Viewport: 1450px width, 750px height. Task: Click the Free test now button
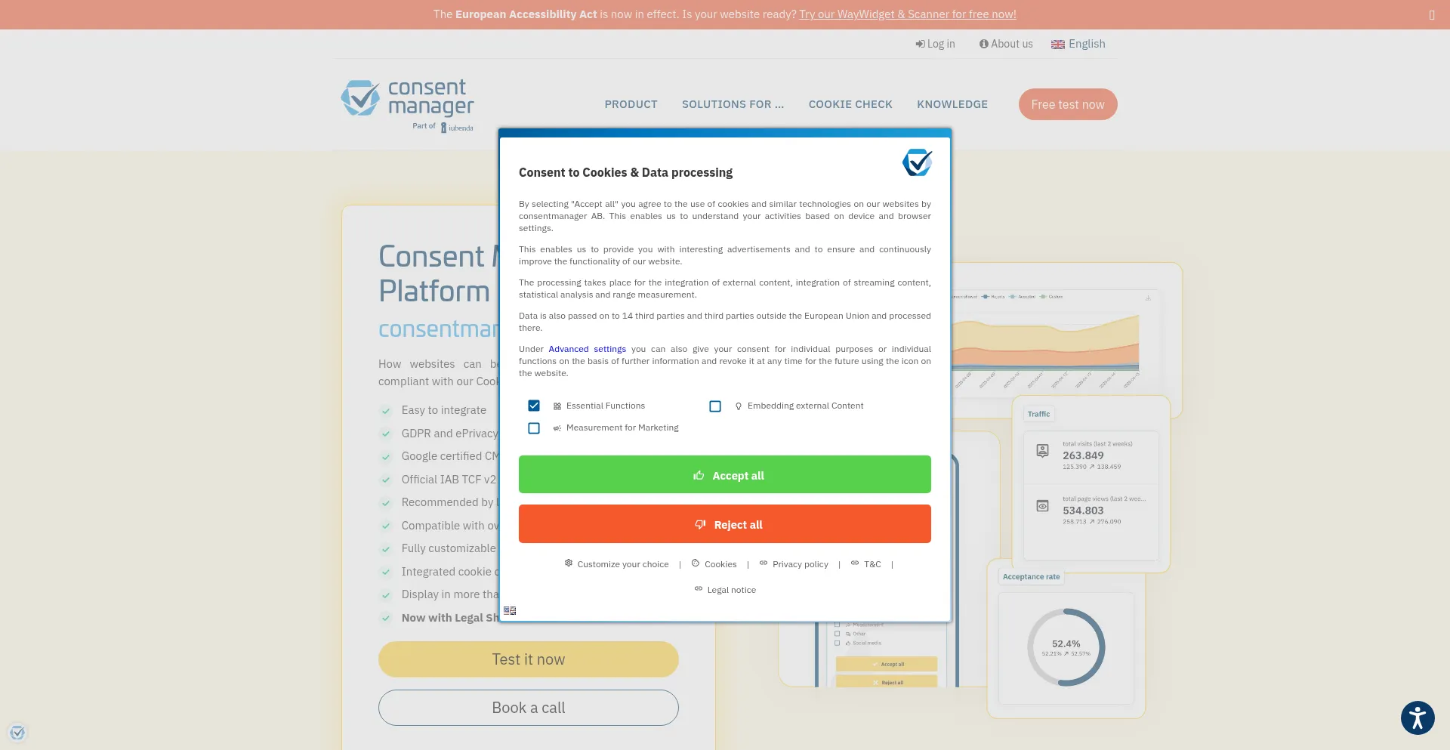(1068, 104)
